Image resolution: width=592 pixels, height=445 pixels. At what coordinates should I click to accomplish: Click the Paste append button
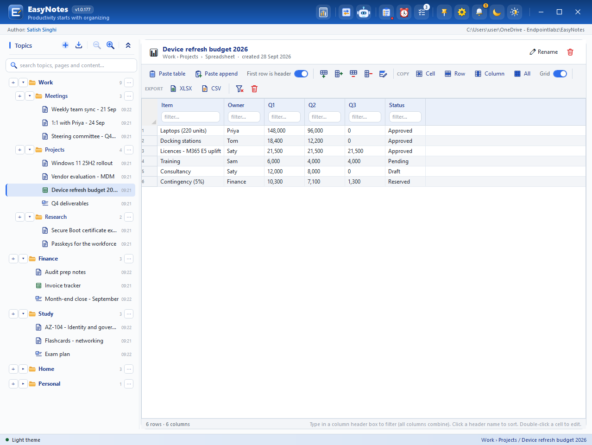pyautogui.click(x=216, y=74)
